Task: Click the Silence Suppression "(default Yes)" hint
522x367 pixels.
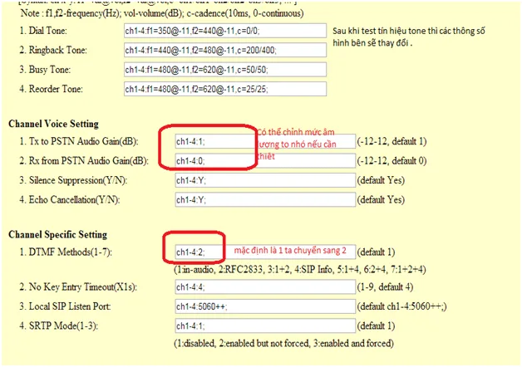Action: [381, 180]
